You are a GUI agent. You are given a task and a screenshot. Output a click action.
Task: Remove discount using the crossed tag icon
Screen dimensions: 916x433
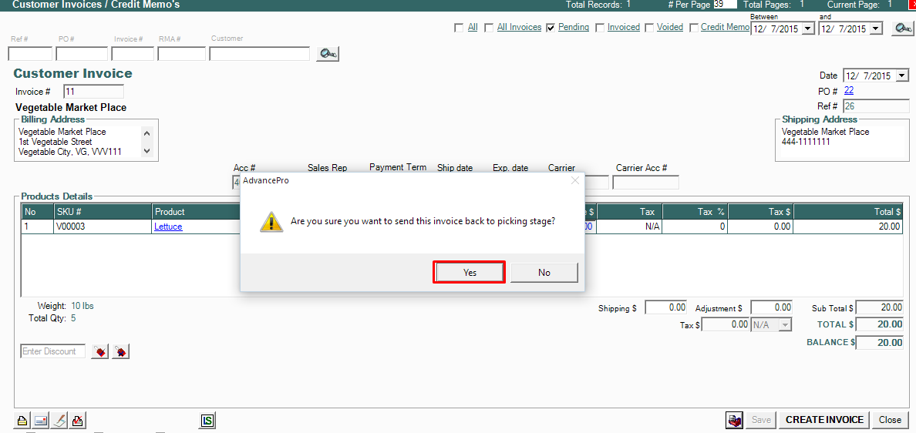click(120, 352)
